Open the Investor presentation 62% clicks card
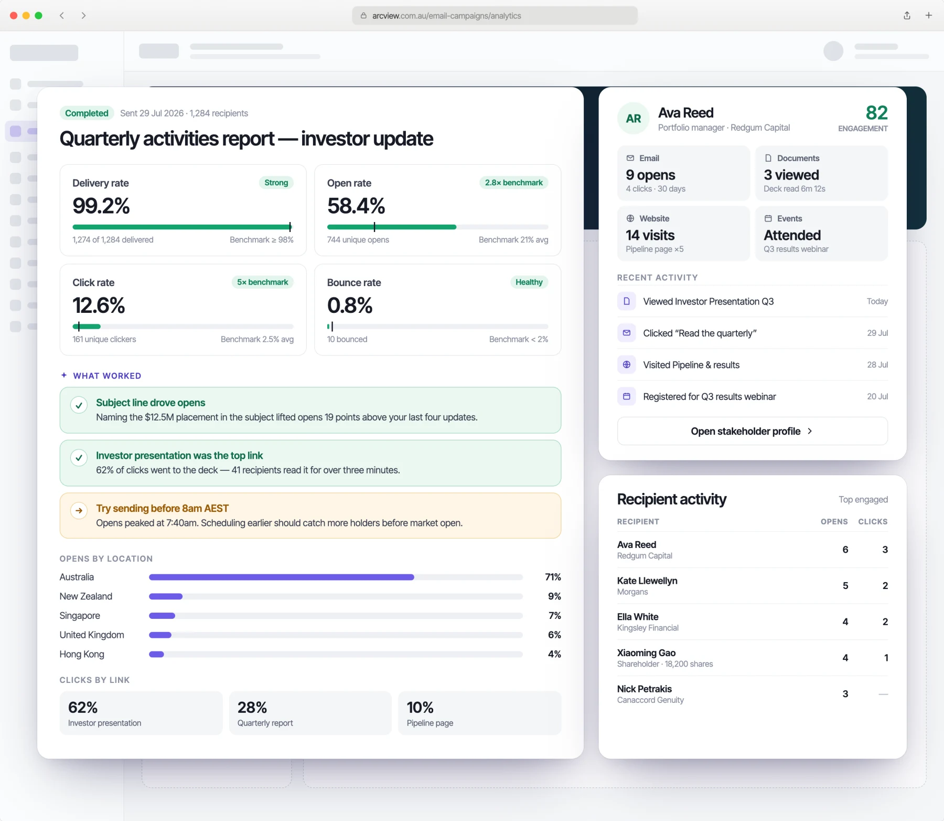Viewport: 944px width, 821px height. point(141,713)
